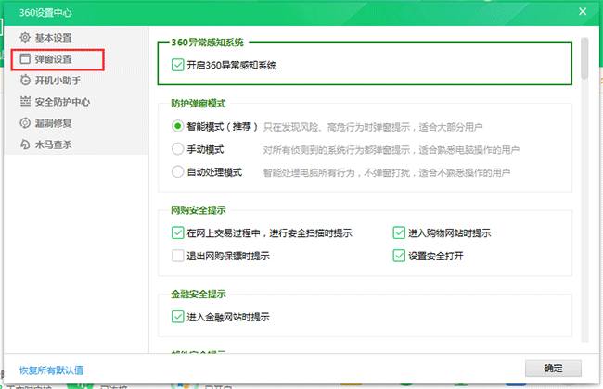Toggle 设置安全打开 checkbox
The image size is (603, 389).
point(399,256)
